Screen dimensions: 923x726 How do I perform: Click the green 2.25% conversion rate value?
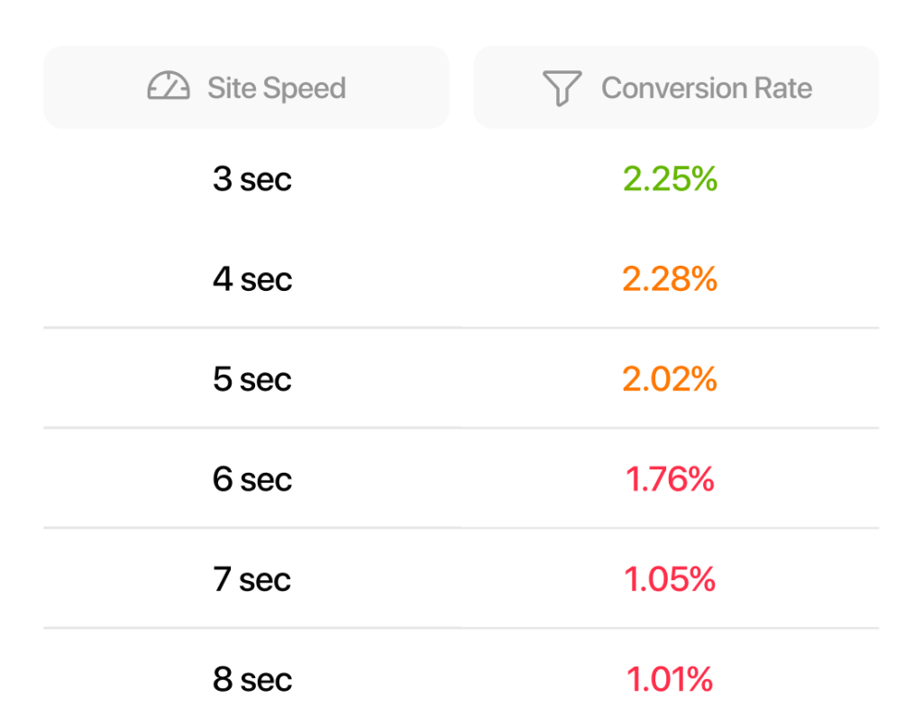point(670,179)
